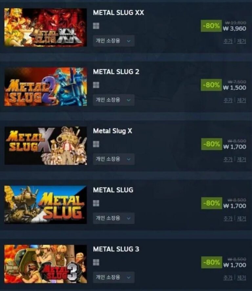Expand the 개인 소장용 dropdown for Metal Slug X

pyautogui.click(x=114, y=159)
